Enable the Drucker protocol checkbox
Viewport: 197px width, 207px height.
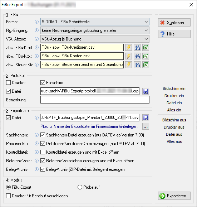(9, 83)
